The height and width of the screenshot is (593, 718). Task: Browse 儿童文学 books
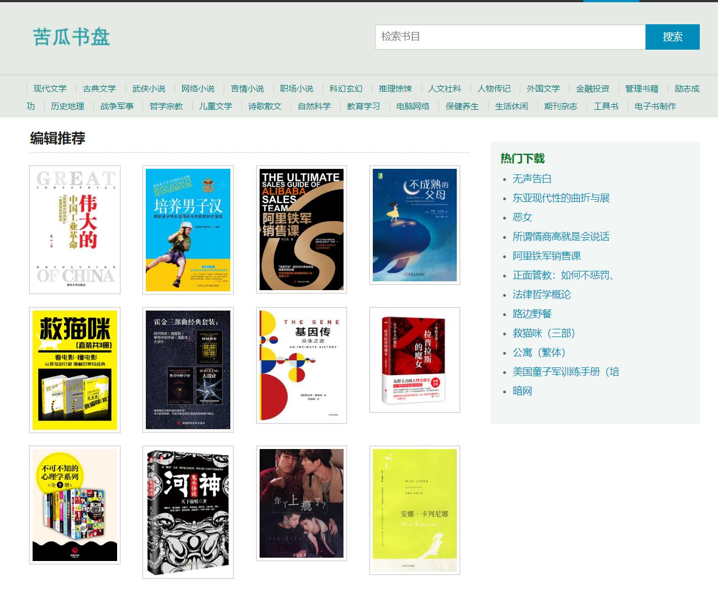(215, 106)
